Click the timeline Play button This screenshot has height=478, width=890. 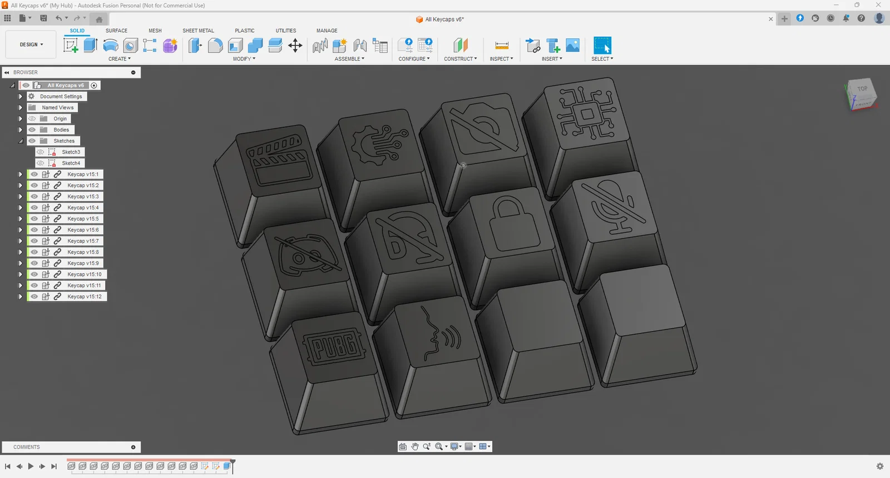coord(31,466)
